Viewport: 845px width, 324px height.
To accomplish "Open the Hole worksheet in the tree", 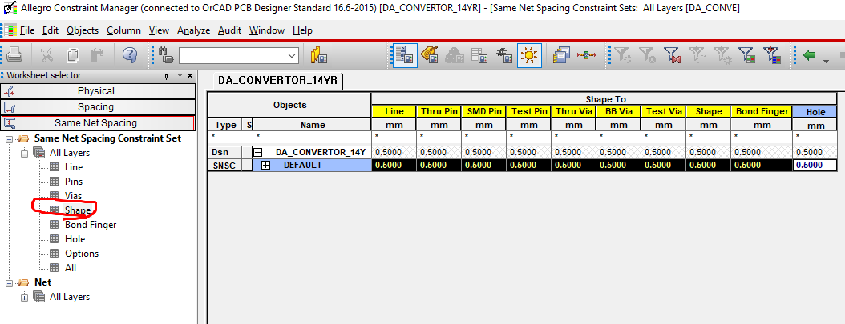I will [x=75, y=239].
